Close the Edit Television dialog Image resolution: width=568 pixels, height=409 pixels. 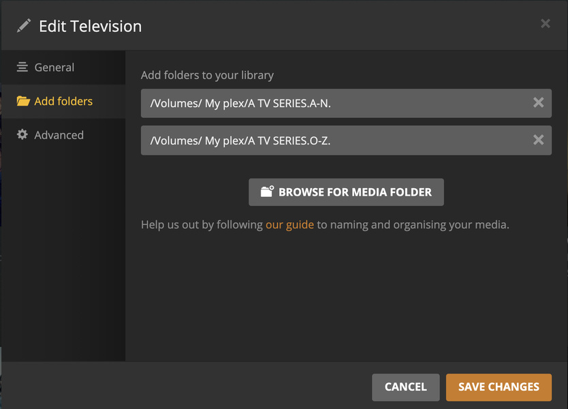(545, 24)
